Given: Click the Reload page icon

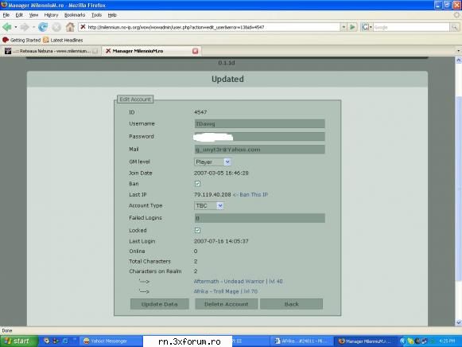Looking at the screenshot, I should click(x=43, y=27).
